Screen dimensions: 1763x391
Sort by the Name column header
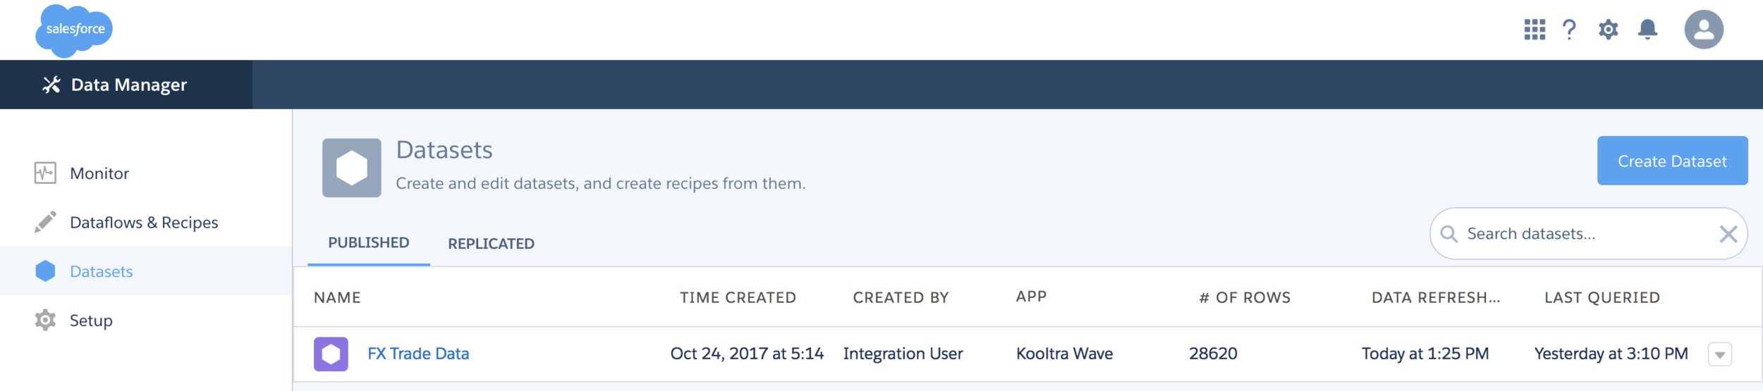337,297
